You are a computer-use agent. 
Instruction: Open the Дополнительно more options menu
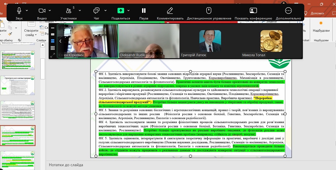tap(288, 11)
